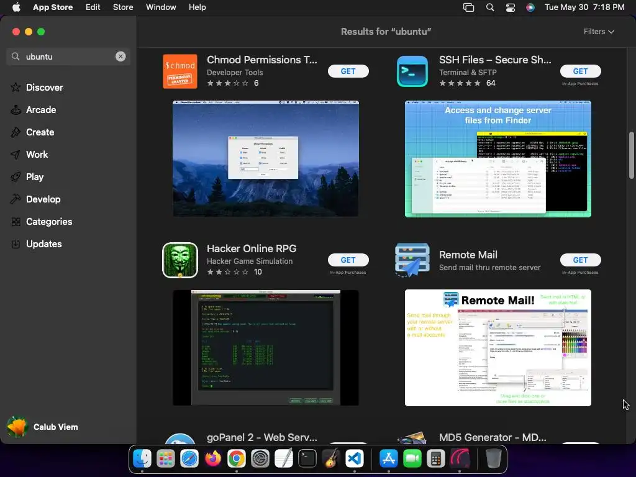Open the Help menu
This screenshot has height=477, width=636.
point(197,7)
